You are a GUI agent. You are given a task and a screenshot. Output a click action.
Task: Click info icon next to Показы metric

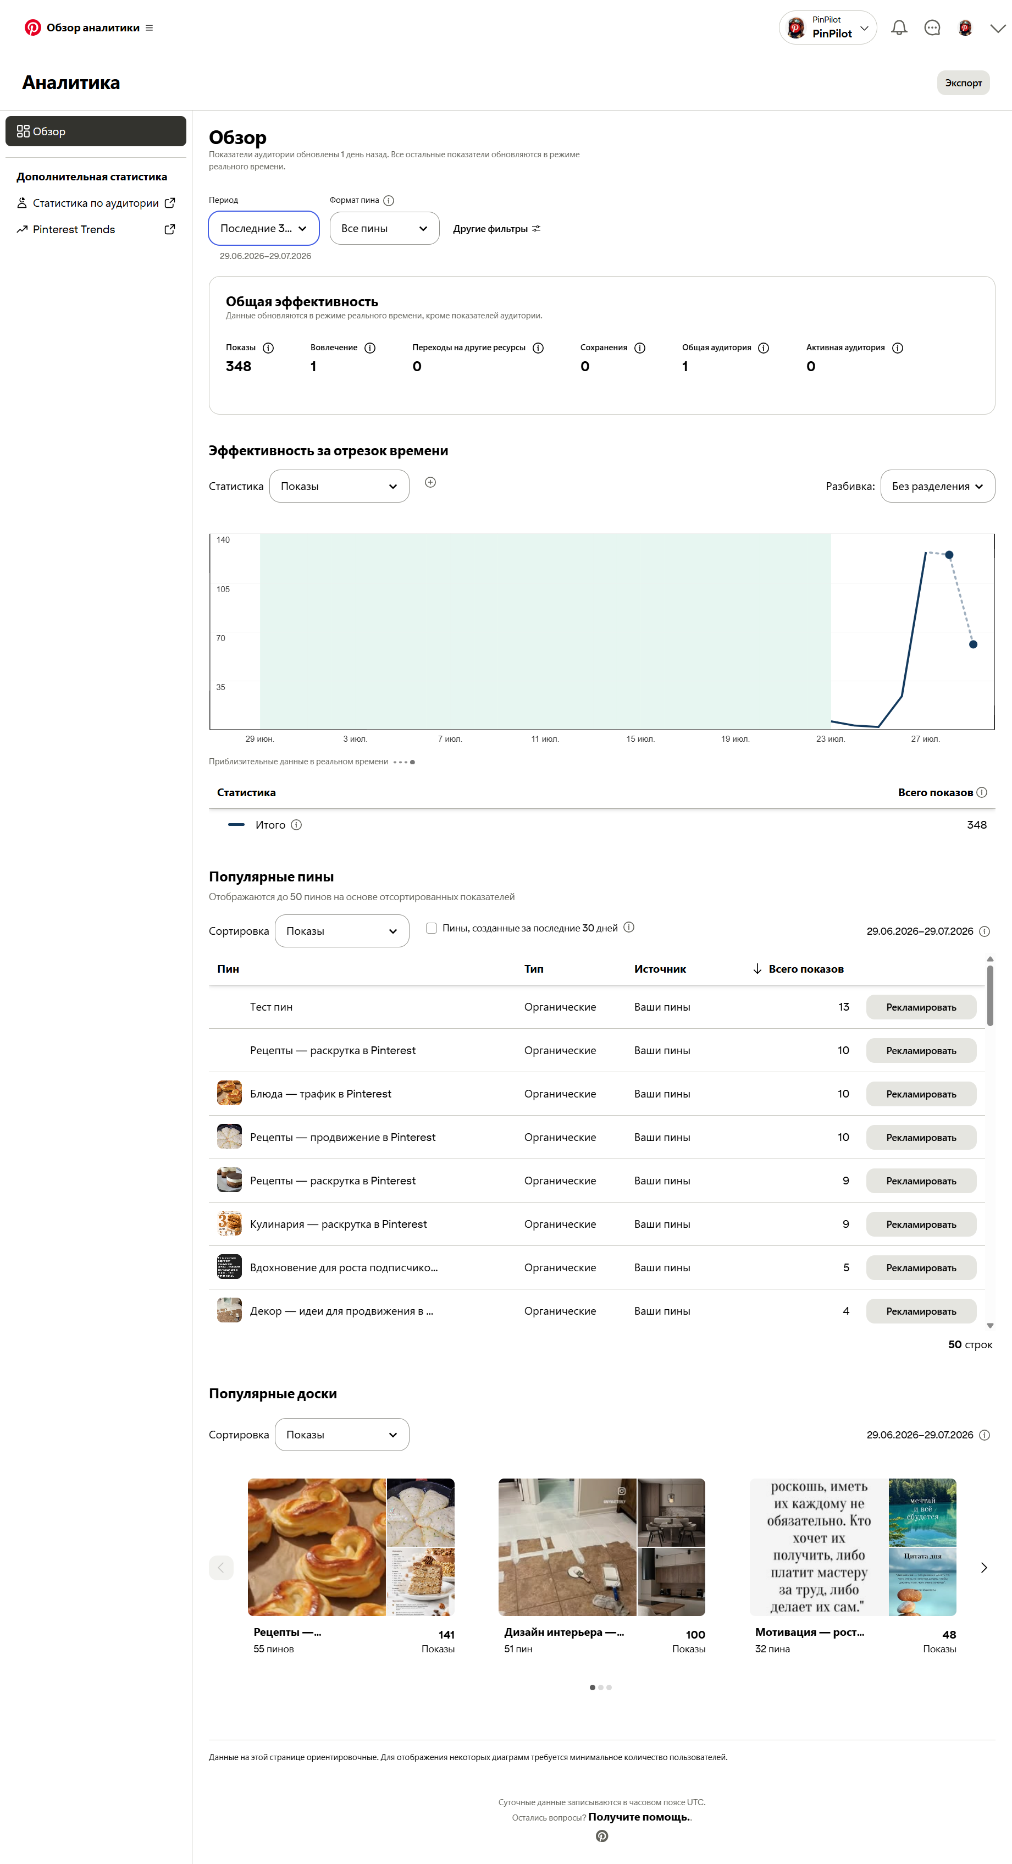(268, 348)
